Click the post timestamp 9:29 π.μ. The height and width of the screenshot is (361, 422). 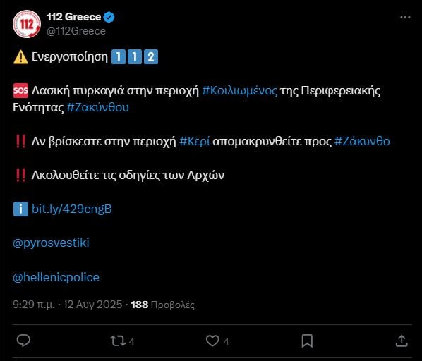(x=34, y=305)
